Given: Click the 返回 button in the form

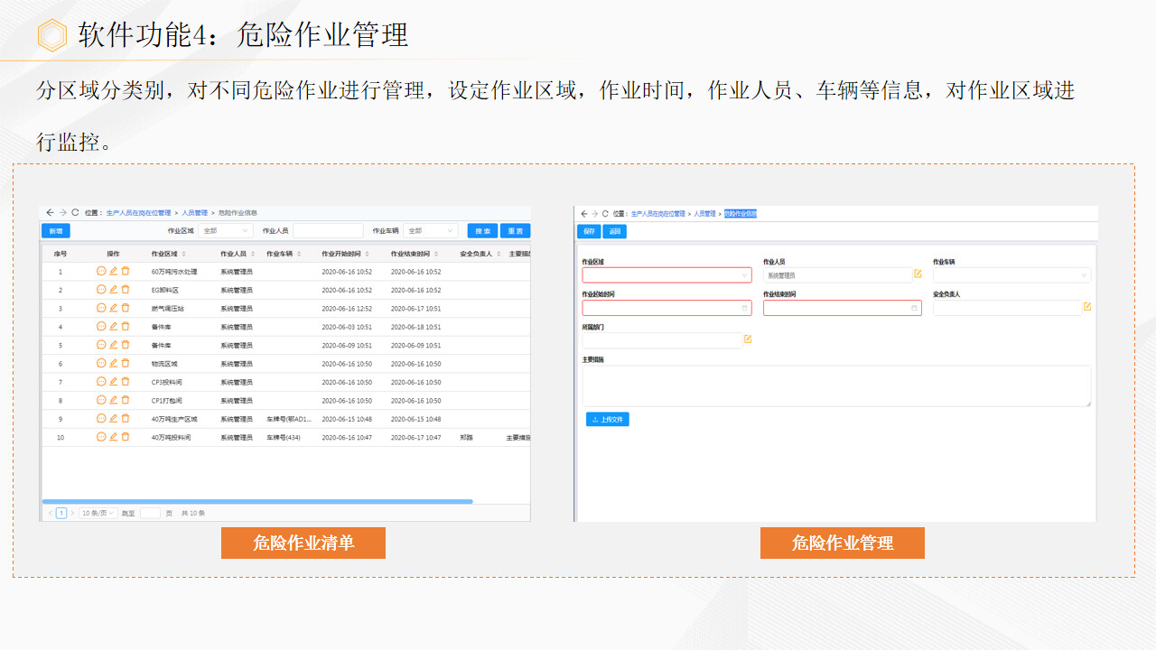Looking at the screenshot, I should point(614,231).
